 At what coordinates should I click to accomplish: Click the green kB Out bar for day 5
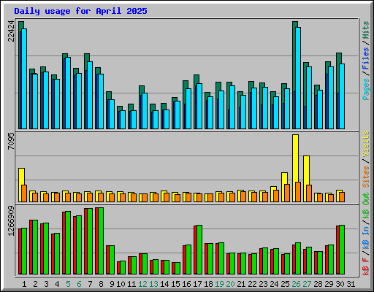pos(68,242)
